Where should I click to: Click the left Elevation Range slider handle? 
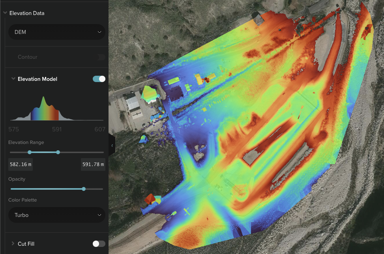pos(30,152)
